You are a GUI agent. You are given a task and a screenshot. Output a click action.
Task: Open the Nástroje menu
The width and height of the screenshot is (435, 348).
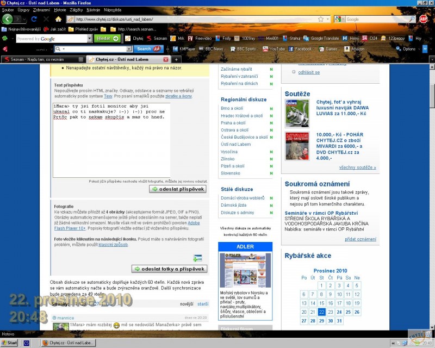pyautogui.click(x=93, y=10)
